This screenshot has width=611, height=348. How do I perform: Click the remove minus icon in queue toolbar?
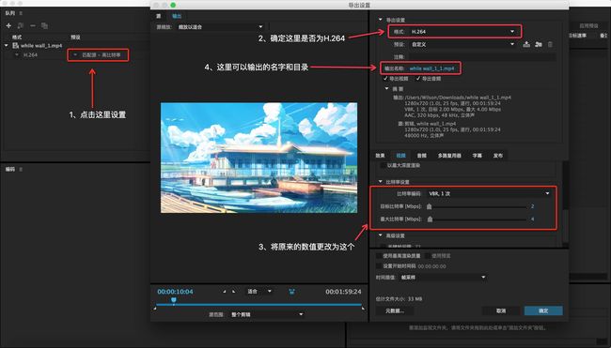click(33, 25)
